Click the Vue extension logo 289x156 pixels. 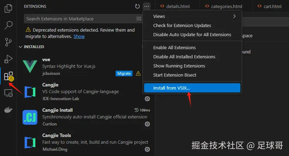coord(30,66)
